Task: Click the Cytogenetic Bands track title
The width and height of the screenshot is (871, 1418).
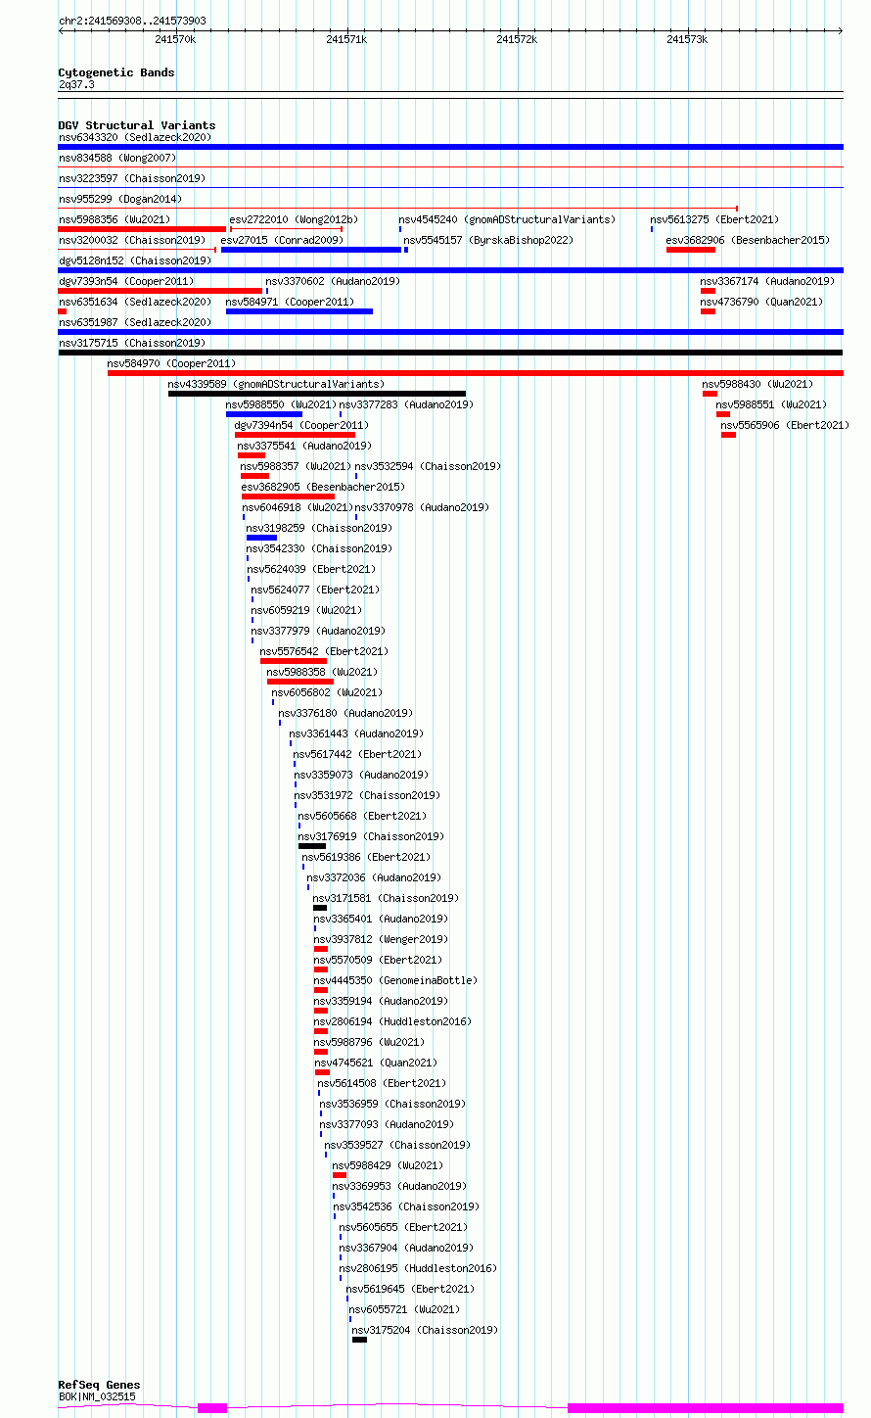Action: click(116, 72)
